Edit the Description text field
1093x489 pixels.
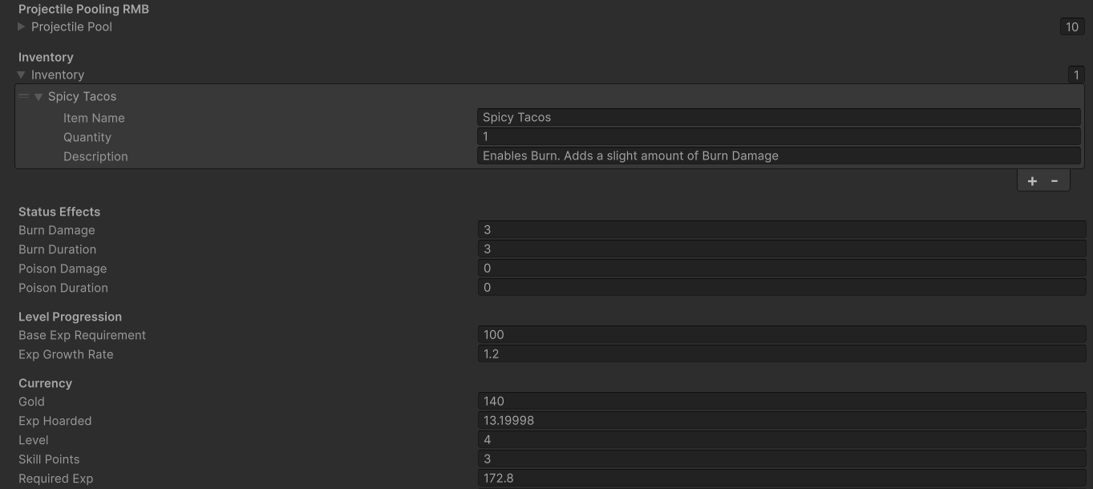778,156
